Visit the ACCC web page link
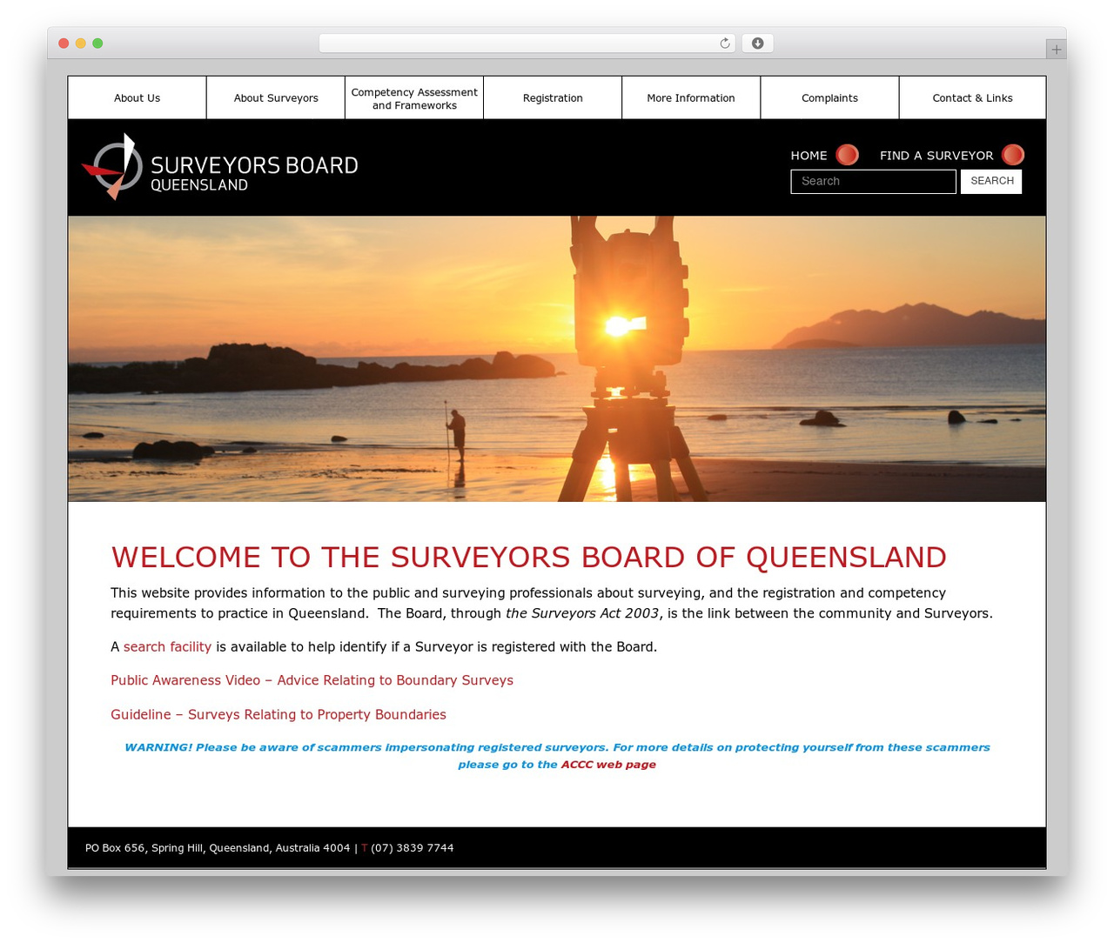 click(608, 765)
